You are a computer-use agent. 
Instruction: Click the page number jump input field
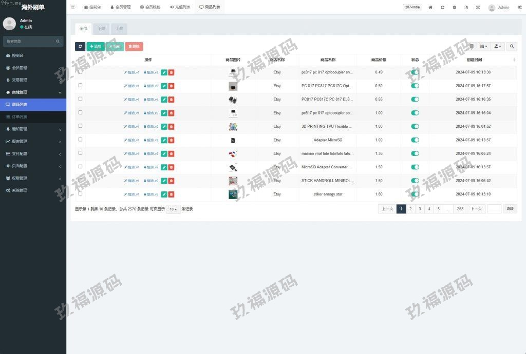(494, 209)
